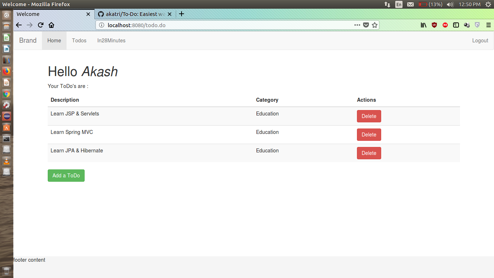Image resolution: width=494 pixels, height=278 pixels.
Task: Open page actions three-dot menu
Action: click(357, 25)
